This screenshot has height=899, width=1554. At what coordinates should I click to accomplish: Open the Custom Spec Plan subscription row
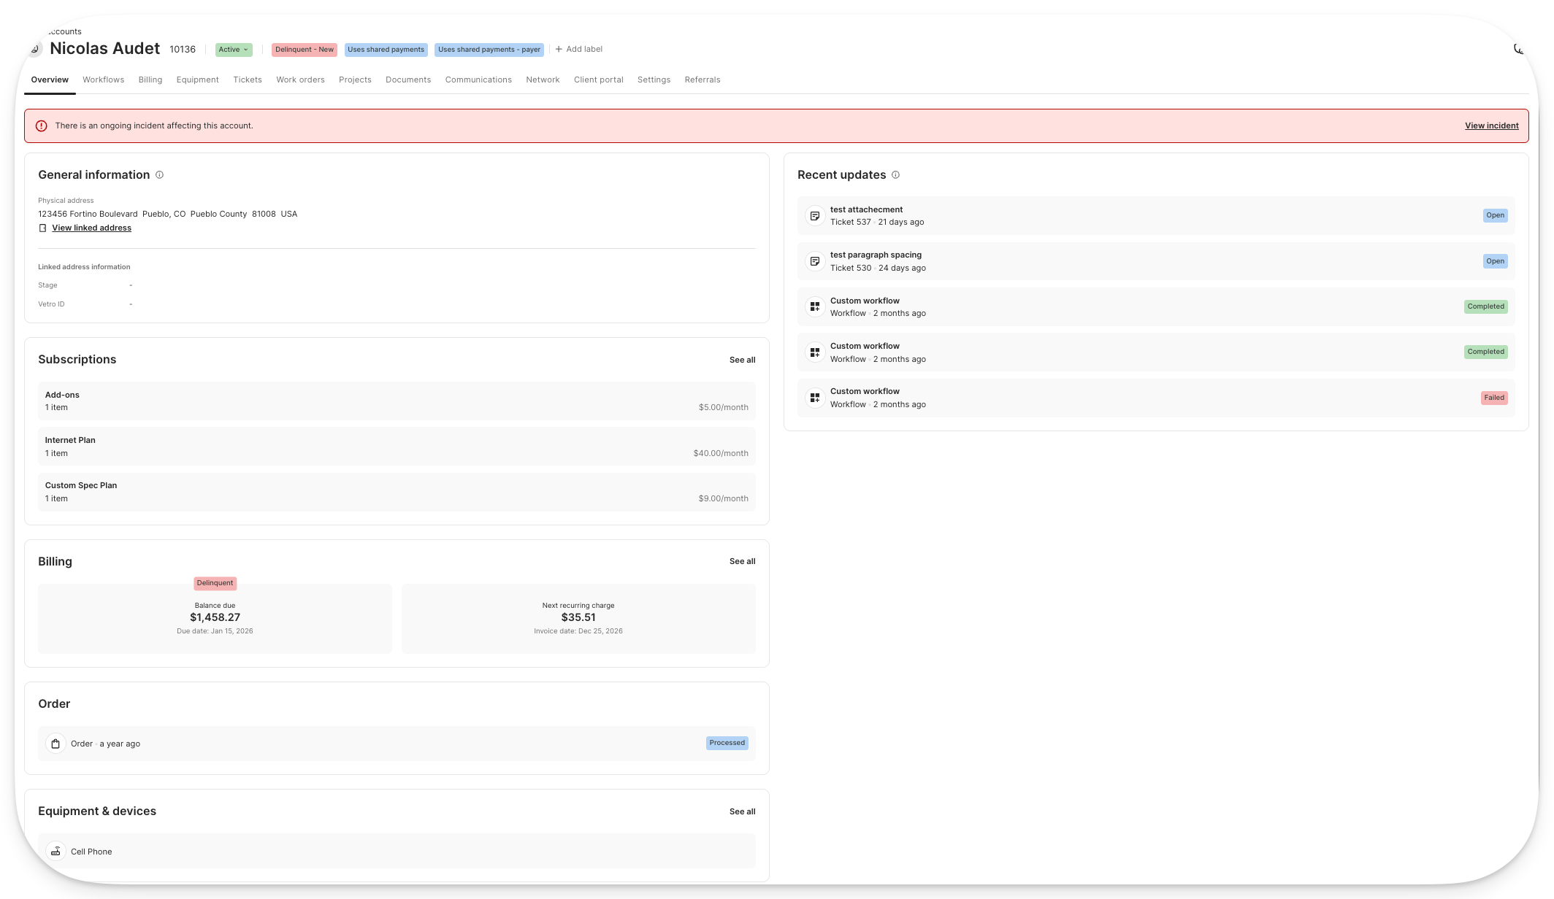click(x=397, y=492)
